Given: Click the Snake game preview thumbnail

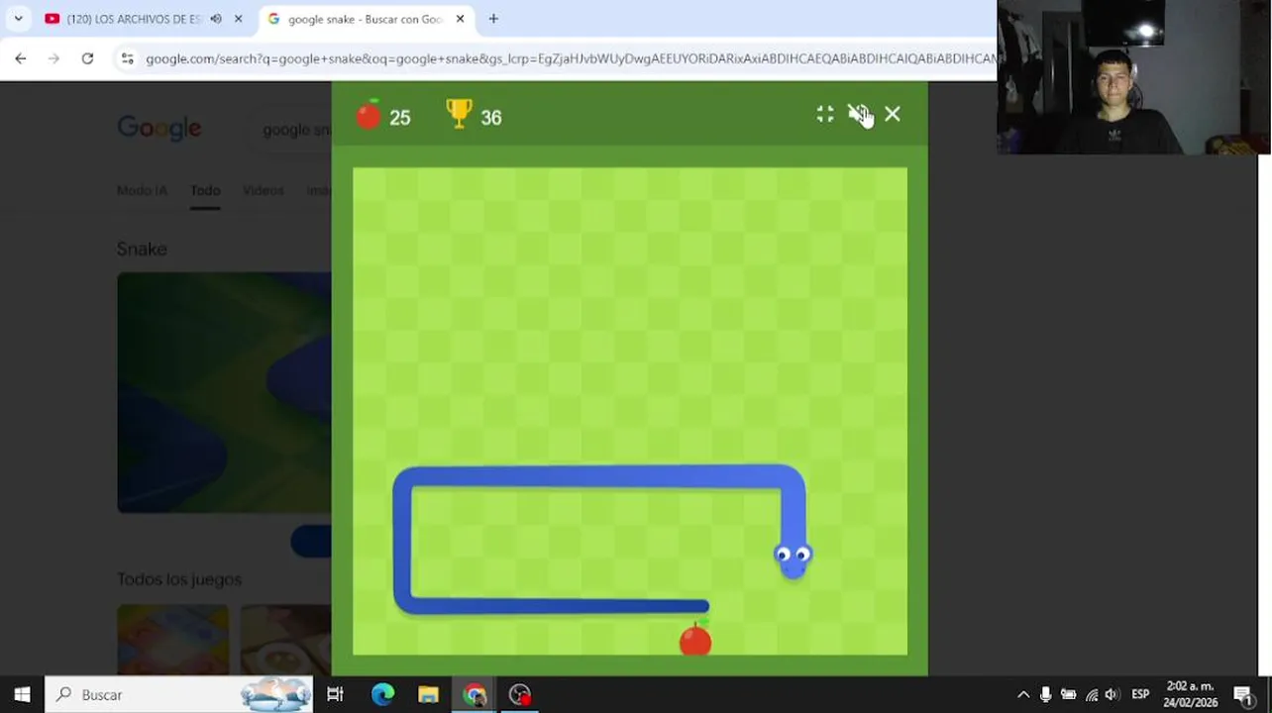Looking at the screenshot, I should pyautogui.click(x=224, y=392).
